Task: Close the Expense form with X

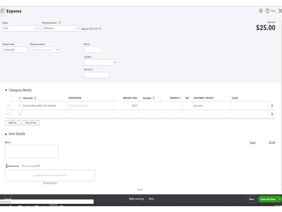Action: point(280,11)
